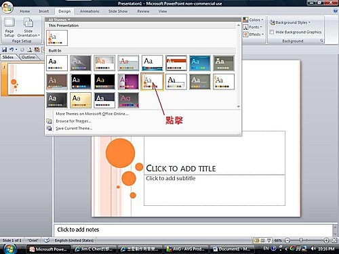Select the white Office Theme thumbnail

57,63
